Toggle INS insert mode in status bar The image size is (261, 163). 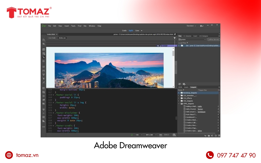[161, 135]
